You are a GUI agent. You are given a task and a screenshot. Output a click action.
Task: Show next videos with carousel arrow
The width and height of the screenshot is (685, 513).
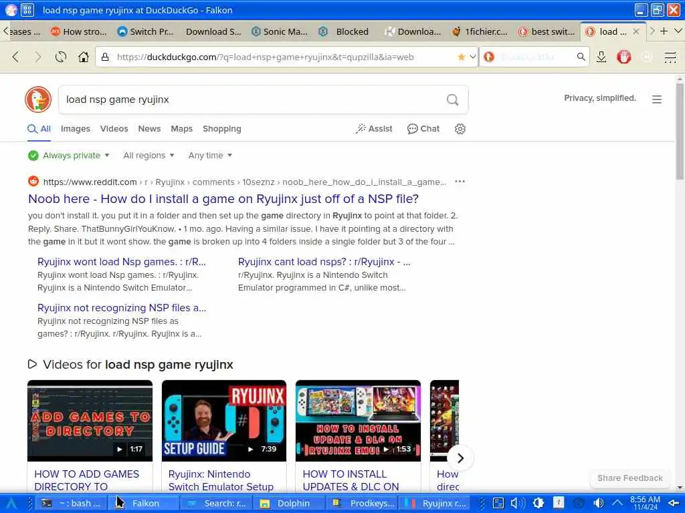tap(460, 458)
